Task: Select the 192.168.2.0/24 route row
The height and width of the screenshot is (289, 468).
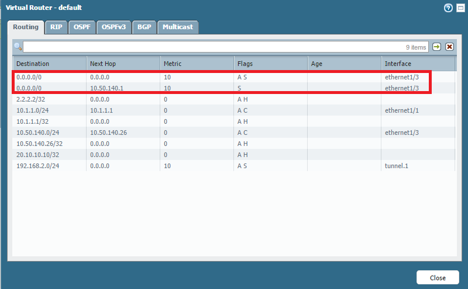Action: pos(39,166)
